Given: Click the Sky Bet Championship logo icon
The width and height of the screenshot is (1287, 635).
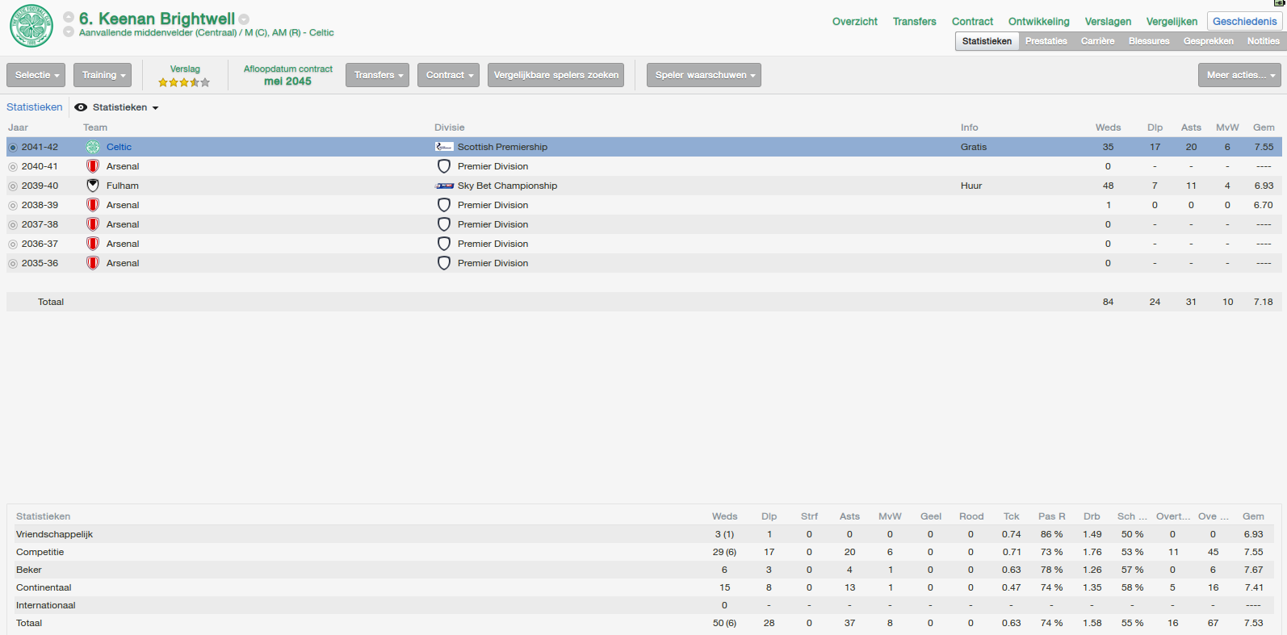Looking at the screenshot, I should [x=444, y=186].
